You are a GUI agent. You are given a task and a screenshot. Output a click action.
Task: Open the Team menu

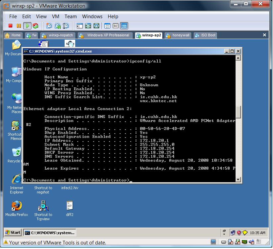[x=71, y=17]
